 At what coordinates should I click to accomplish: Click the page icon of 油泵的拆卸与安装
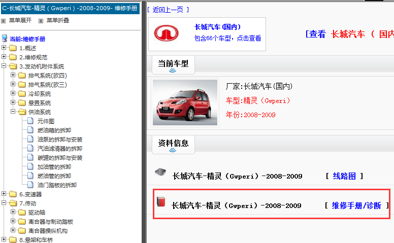(30, 139)
